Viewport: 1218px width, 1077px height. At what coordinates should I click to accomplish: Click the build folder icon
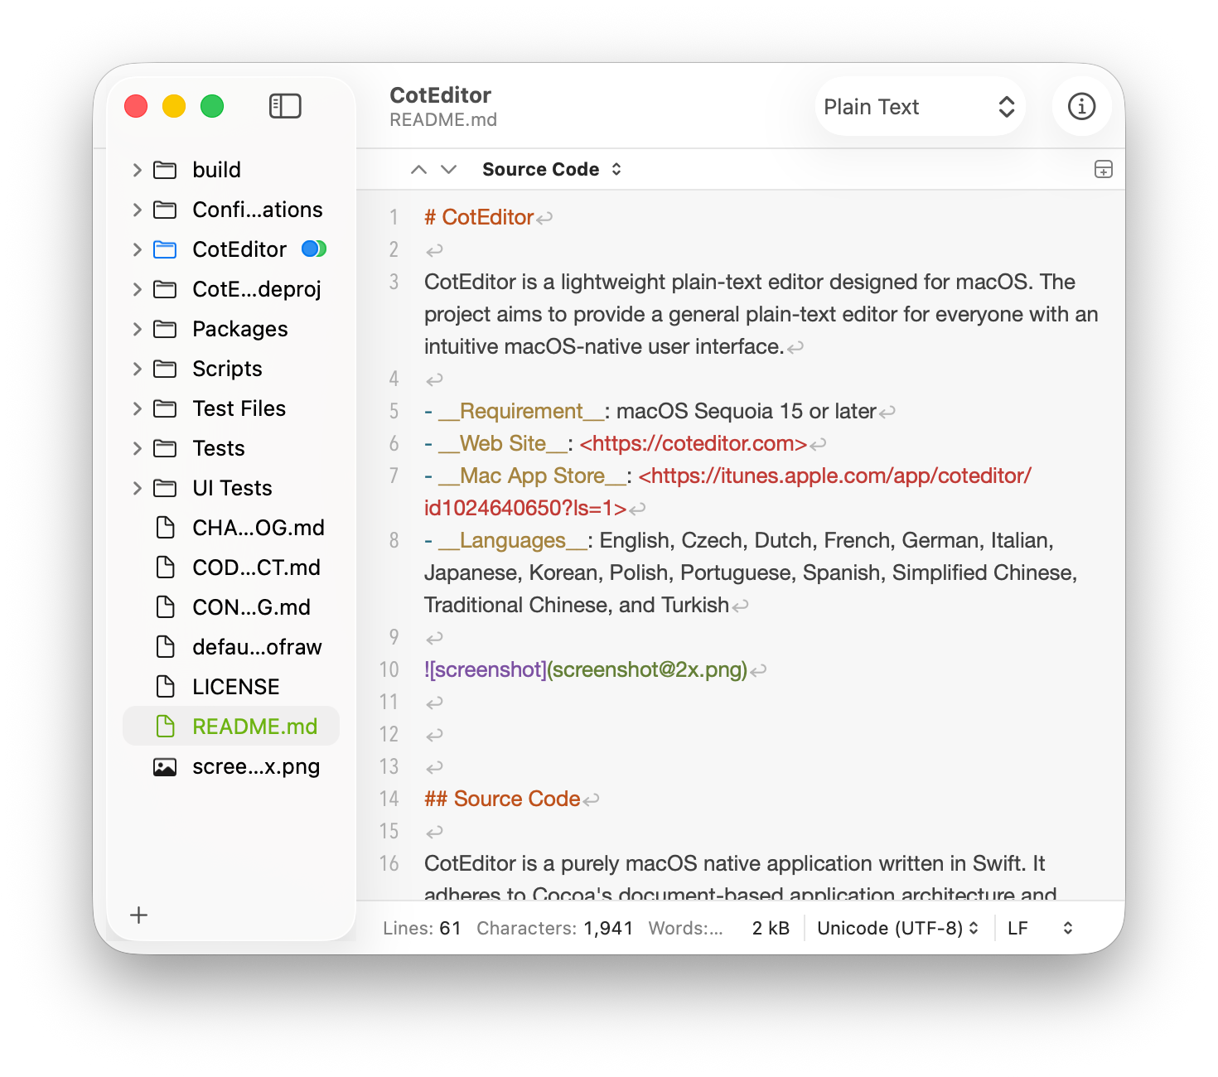click(x=165, y=170)
